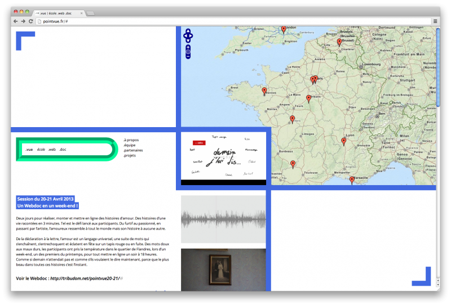Open the '.partenaires' menu item
The width and height of the screenshot is (451, 306).
[x=133, y=150]
